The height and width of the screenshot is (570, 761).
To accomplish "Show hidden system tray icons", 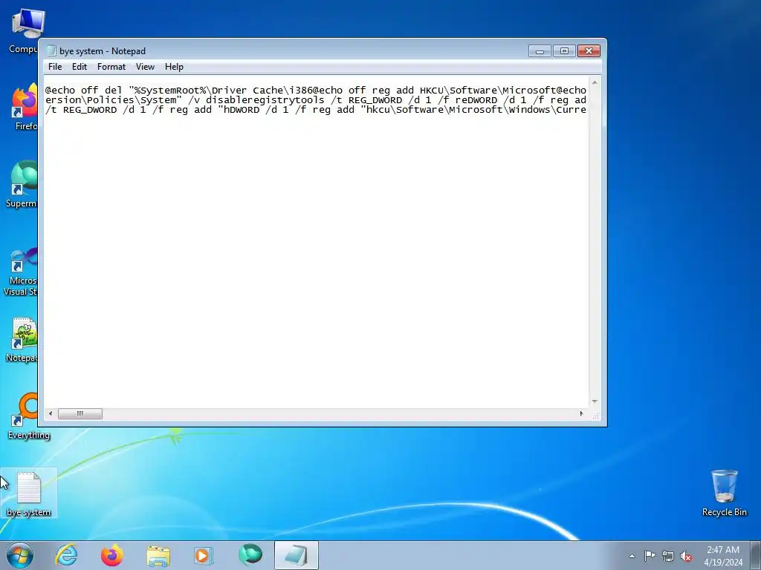I will (632, 556).
